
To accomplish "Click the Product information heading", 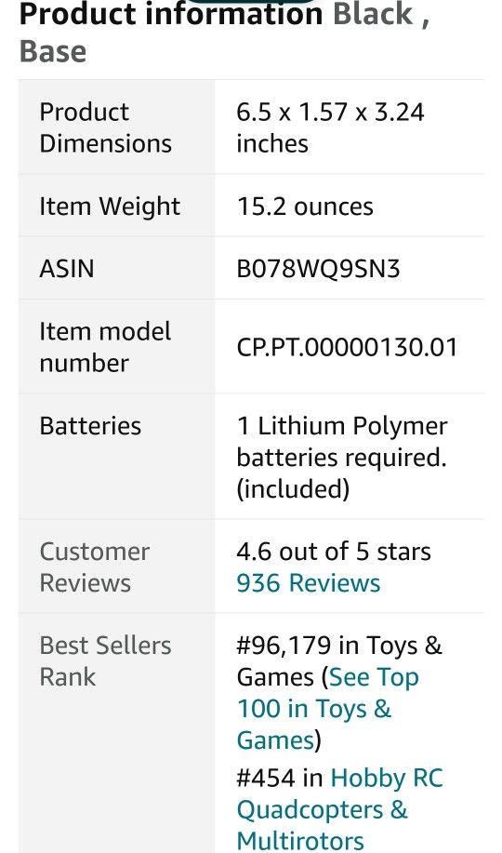I will (171, 13).
